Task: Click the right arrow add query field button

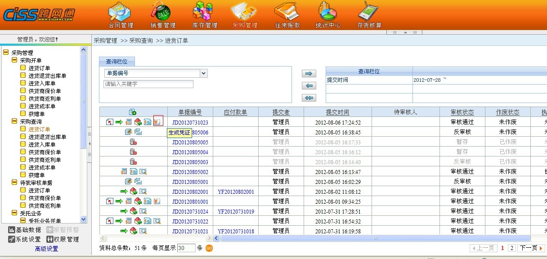Action: [309, 74]
